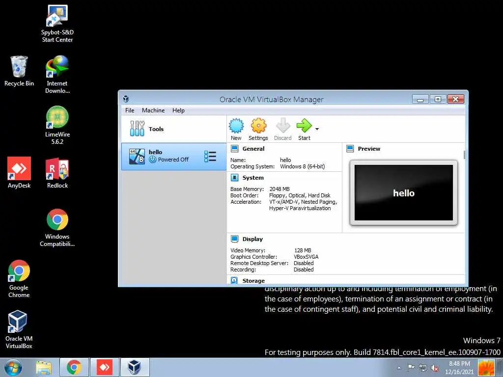
Task: Select Internet Download Manager desktop icon
Action: point(57,75)
